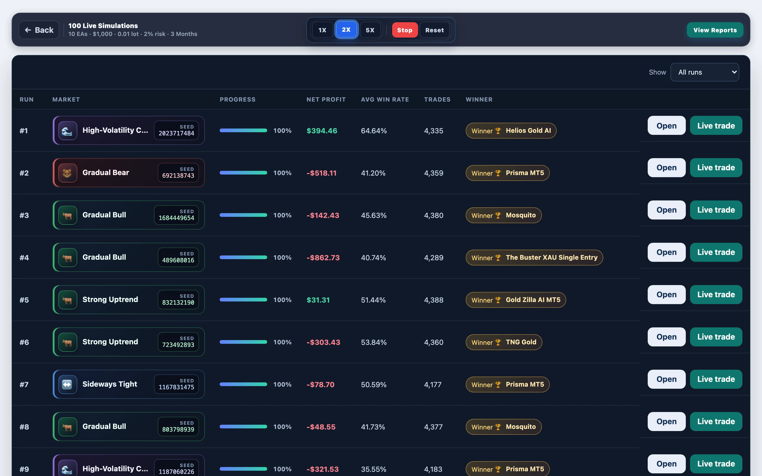Screen dimensions: 762x476
Task: Click win rate 53.84%
Action: pyautogui.click(x=373, y=342)
